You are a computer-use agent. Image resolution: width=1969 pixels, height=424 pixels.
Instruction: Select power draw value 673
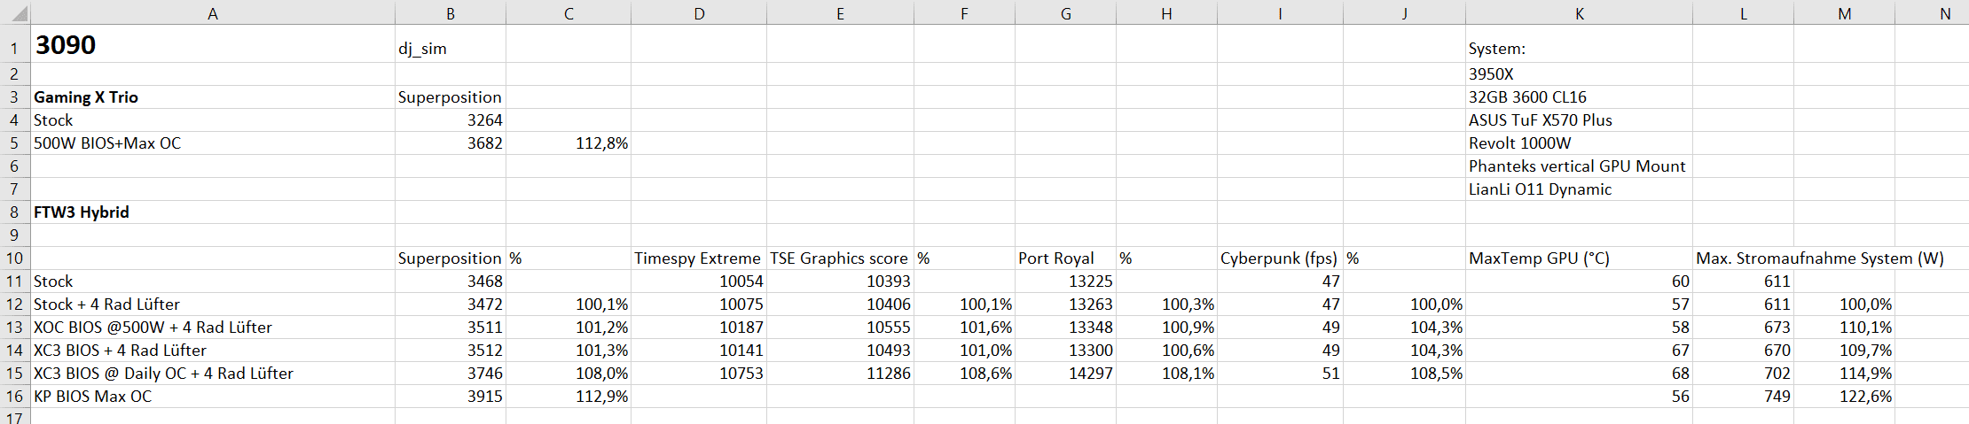tap(1743, 328)
